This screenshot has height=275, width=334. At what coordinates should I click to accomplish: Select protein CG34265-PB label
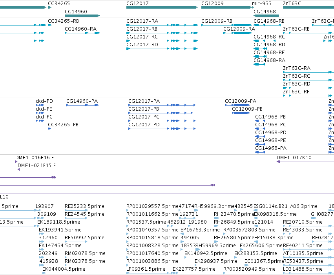[63, 125]
